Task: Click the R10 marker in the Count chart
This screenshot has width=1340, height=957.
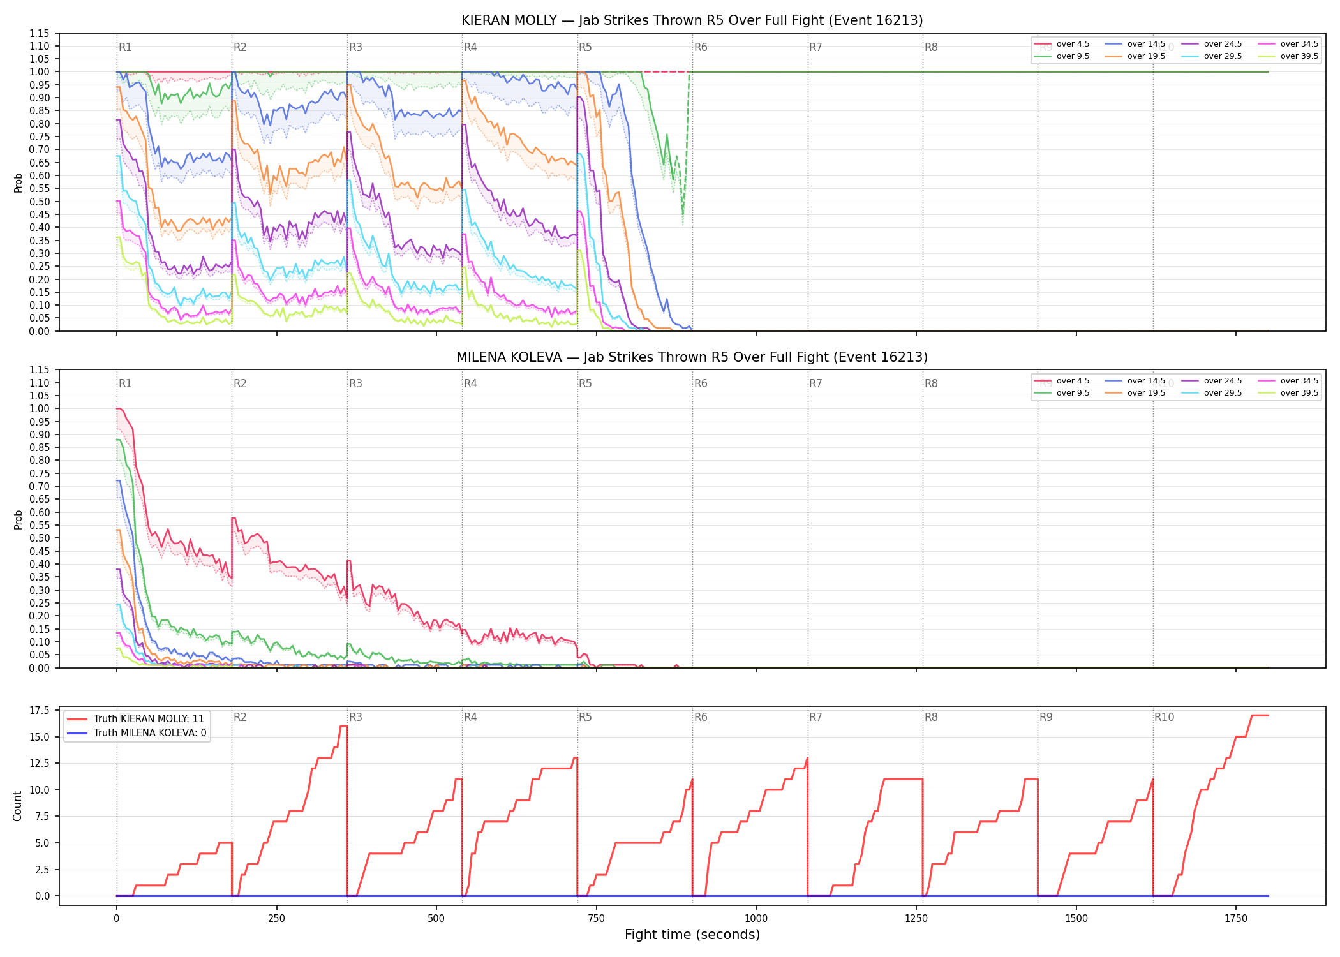Action: pos(1164,717)
